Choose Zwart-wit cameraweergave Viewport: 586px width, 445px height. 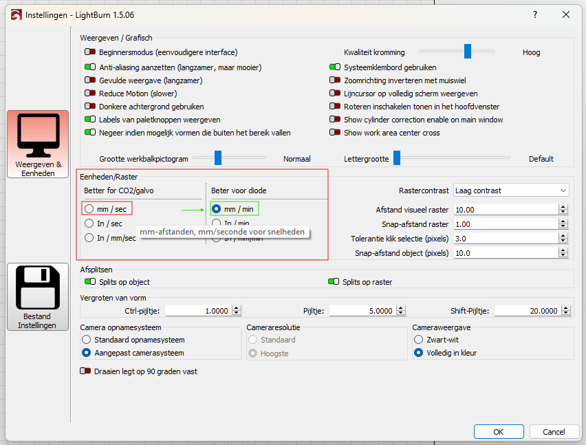click(x=419, y=340)
